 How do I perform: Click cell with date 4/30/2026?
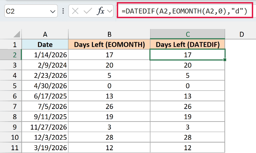point(45,86)
